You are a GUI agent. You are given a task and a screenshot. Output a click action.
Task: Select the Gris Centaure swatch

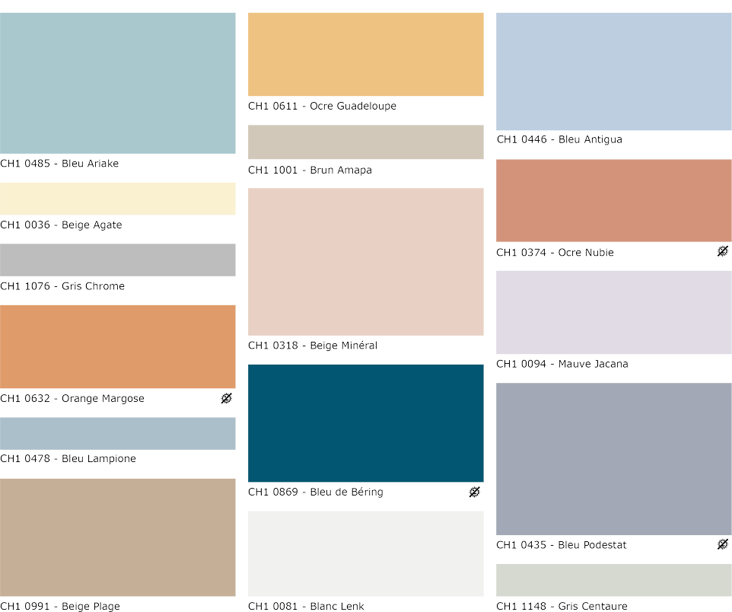(614, 580)
